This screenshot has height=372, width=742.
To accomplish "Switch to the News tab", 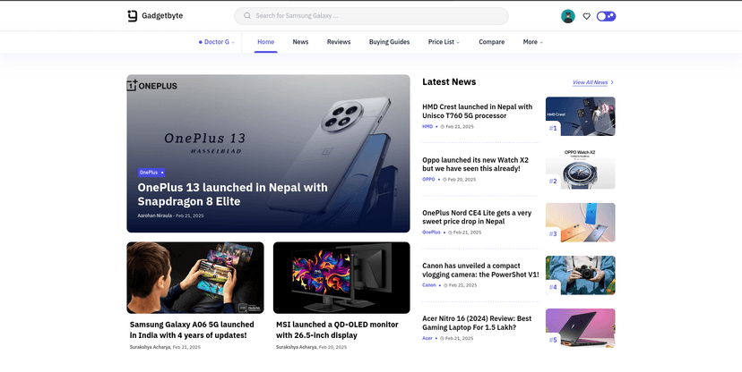I will tap(300, 42).
